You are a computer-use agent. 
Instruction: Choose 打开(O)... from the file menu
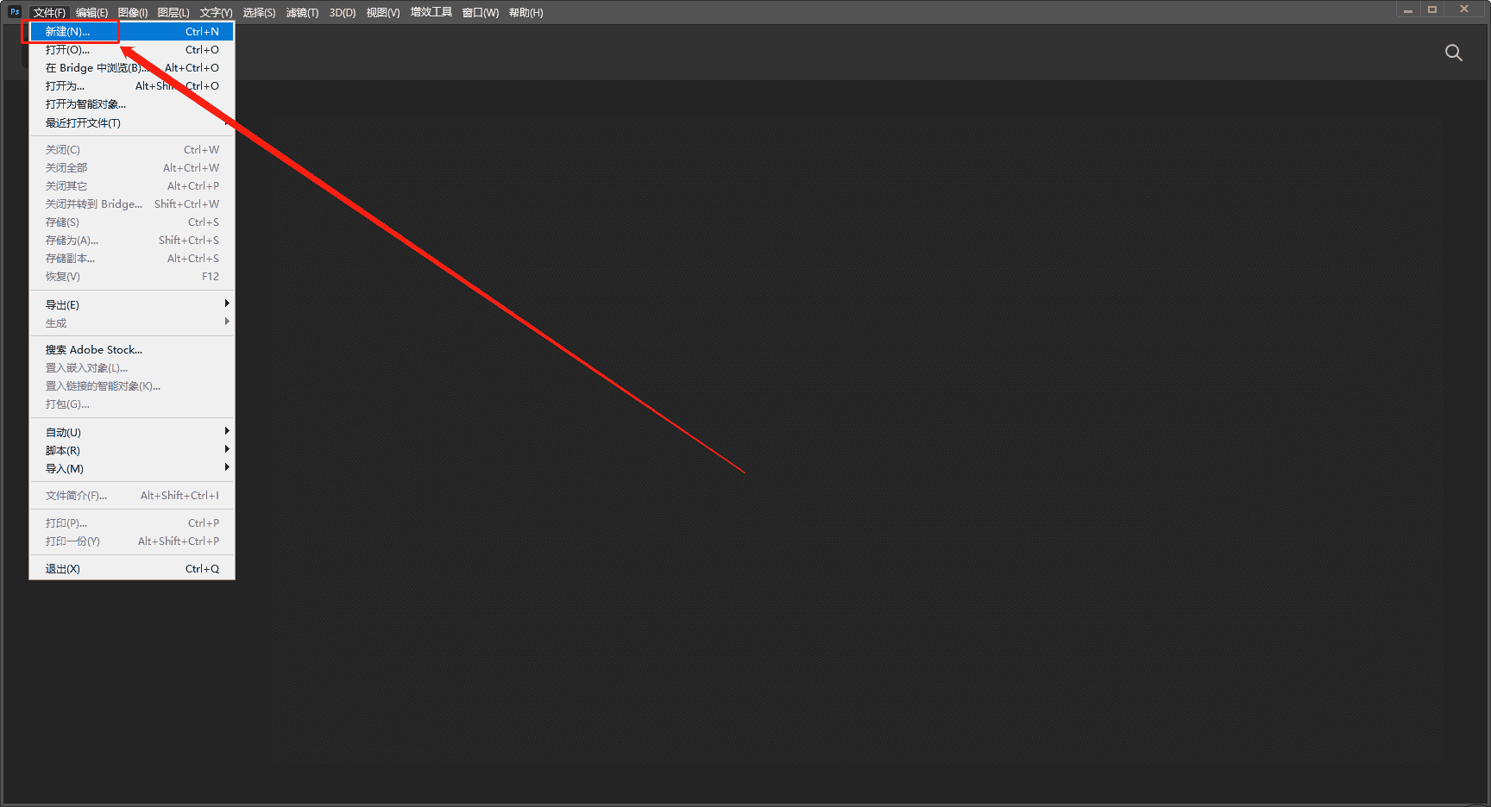132,49
